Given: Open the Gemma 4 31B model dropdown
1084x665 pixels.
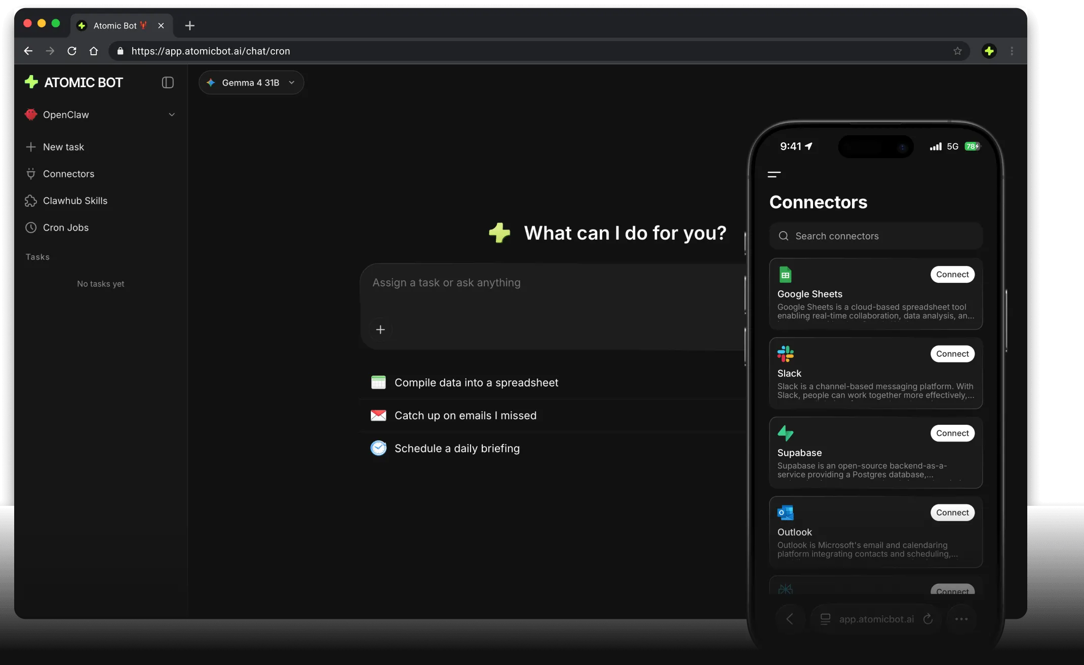Looking at the screenshot, I should pyautogui.click(x=251, y=83).
